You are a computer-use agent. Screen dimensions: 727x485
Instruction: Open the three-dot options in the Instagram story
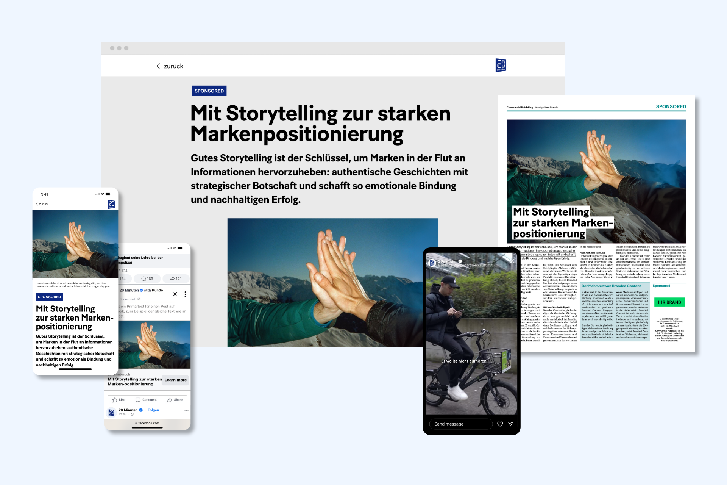[x=502, y=261]
